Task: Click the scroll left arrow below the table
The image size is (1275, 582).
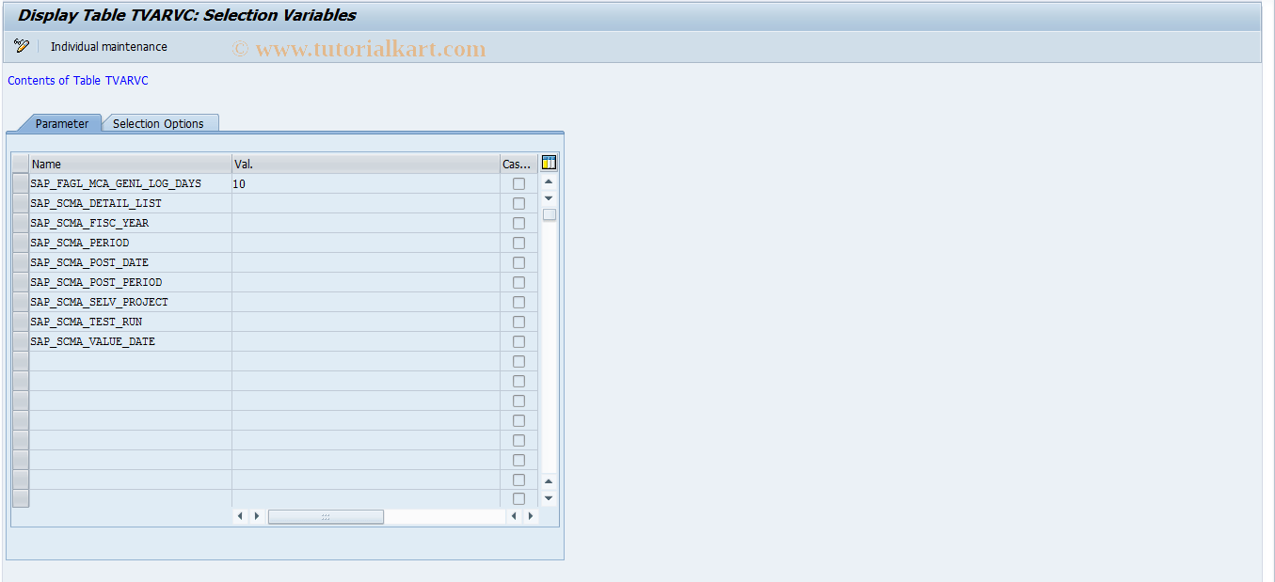Action: pos(240,515)
